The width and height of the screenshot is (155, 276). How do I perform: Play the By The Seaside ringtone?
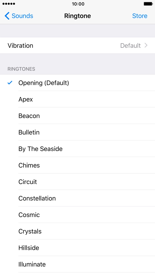(40, 149)
